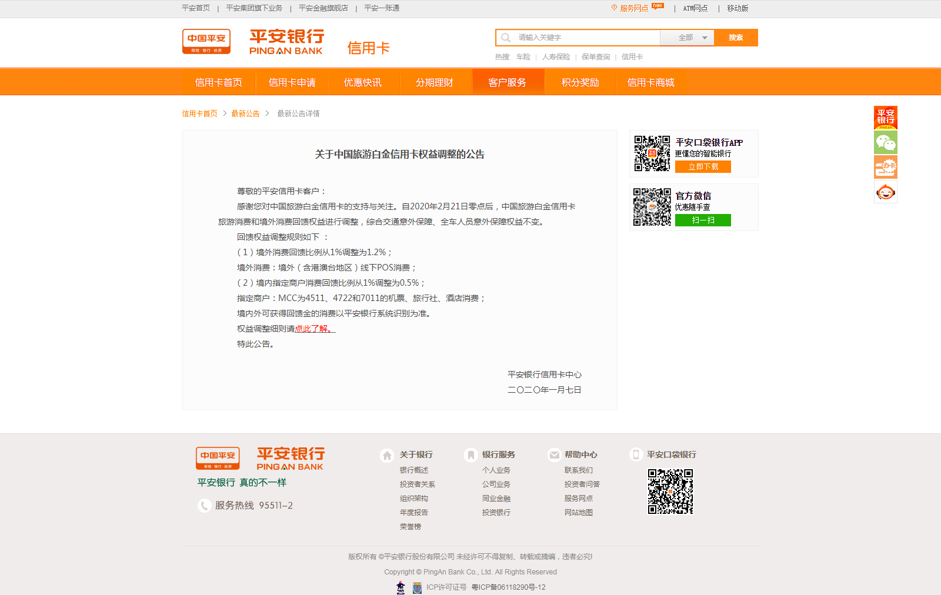The width and height of the screenshot is (941, 595).
Task: Open the 客户服务 nav tab
Action: coord(508,82)
